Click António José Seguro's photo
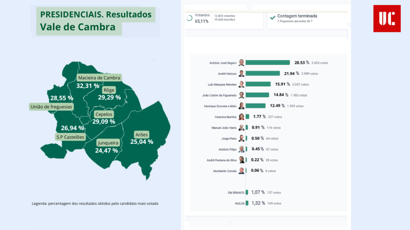 point(241,63)
